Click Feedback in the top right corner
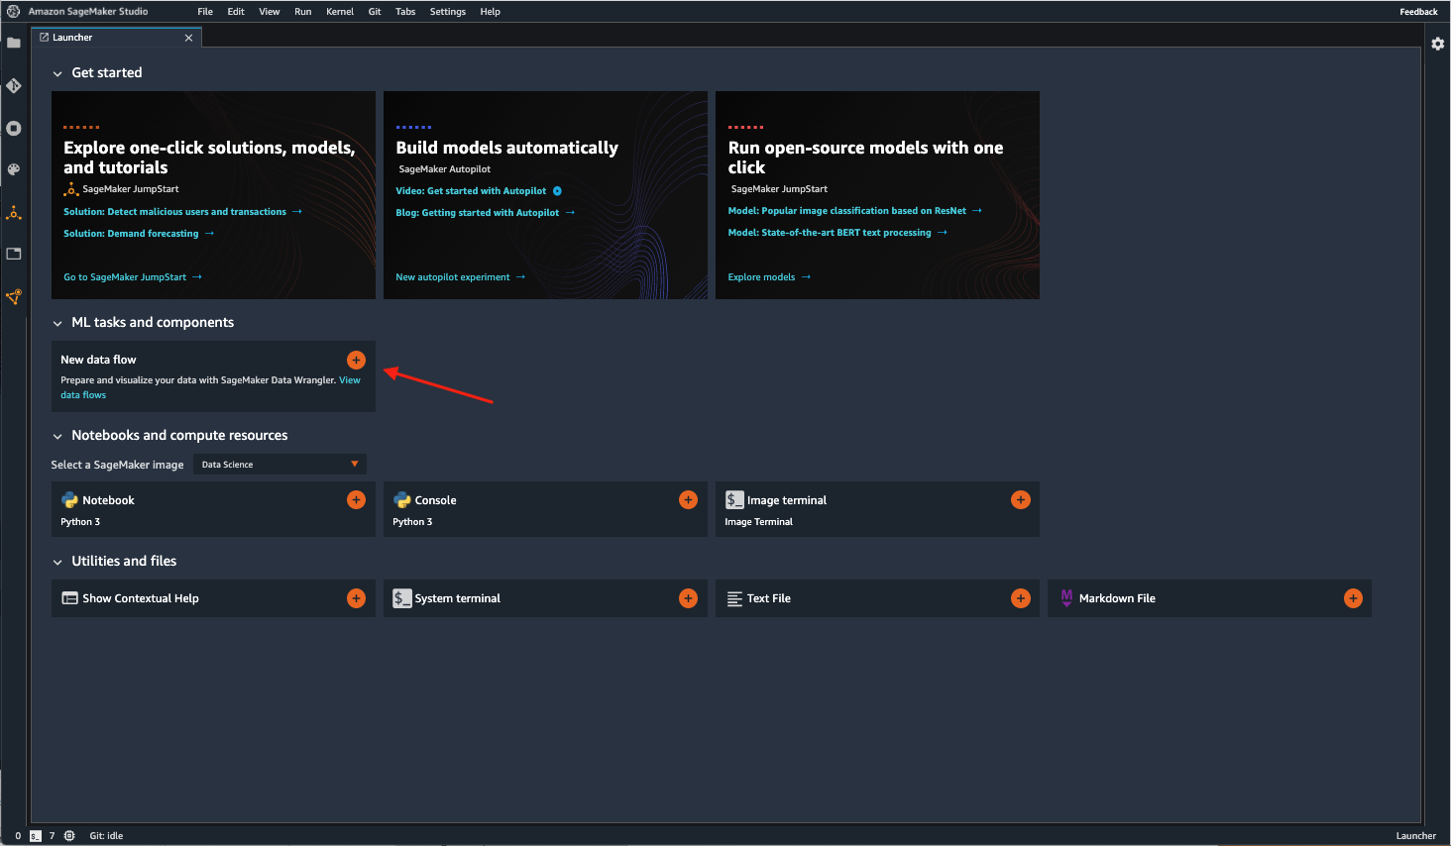The image size is (1451, 846). 1417,12
